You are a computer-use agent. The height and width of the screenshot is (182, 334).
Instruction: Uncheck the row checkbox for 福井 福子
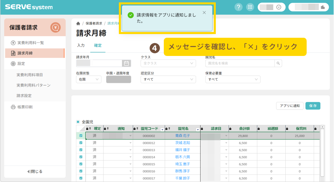coord(81,150)
